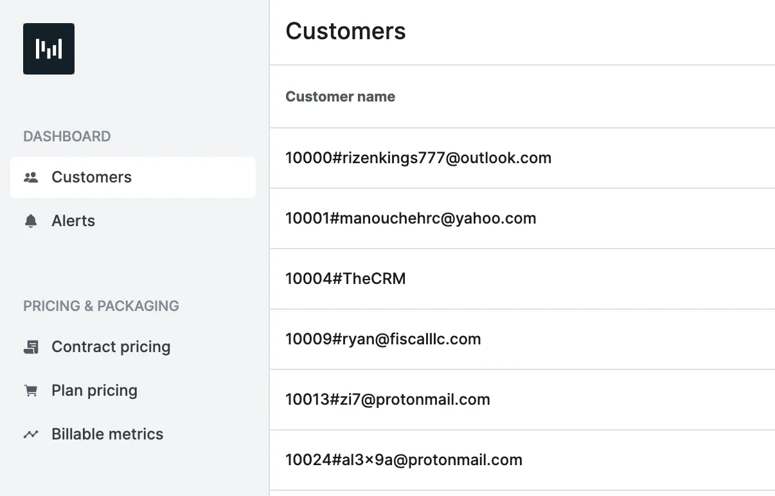Click the PRICING & PACKAGING section label
This screenshot has height=496, width=775.
point(101,306)
